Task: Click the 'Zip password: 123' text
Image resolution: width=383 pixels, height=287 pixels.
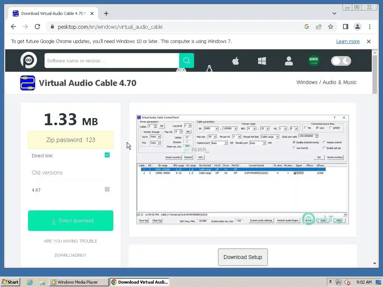Action: click(x=71, y=140)
